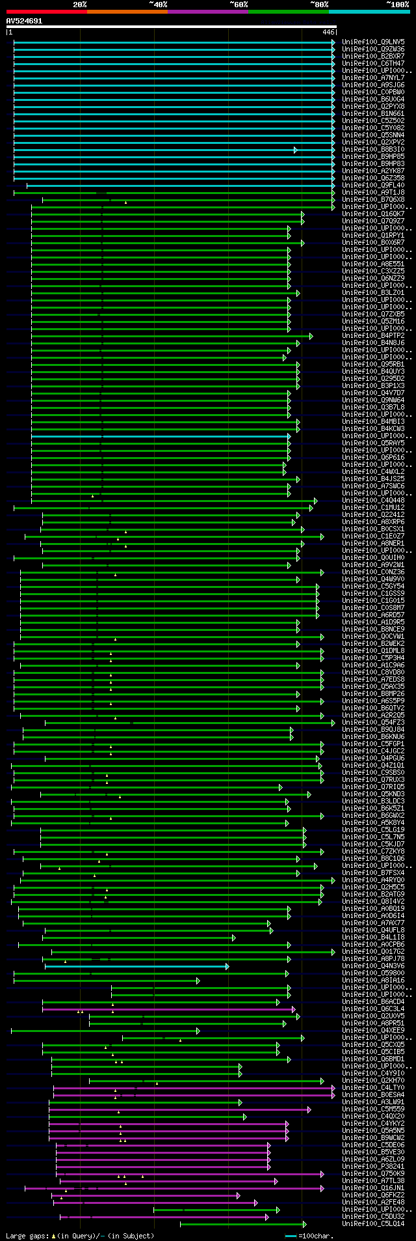Image resolution: width=416 pixels, height=1241 pixels.
Task: Select the UniRef100_B6U0G4 label
Action: pyautogui.click(x=373, y=99)
